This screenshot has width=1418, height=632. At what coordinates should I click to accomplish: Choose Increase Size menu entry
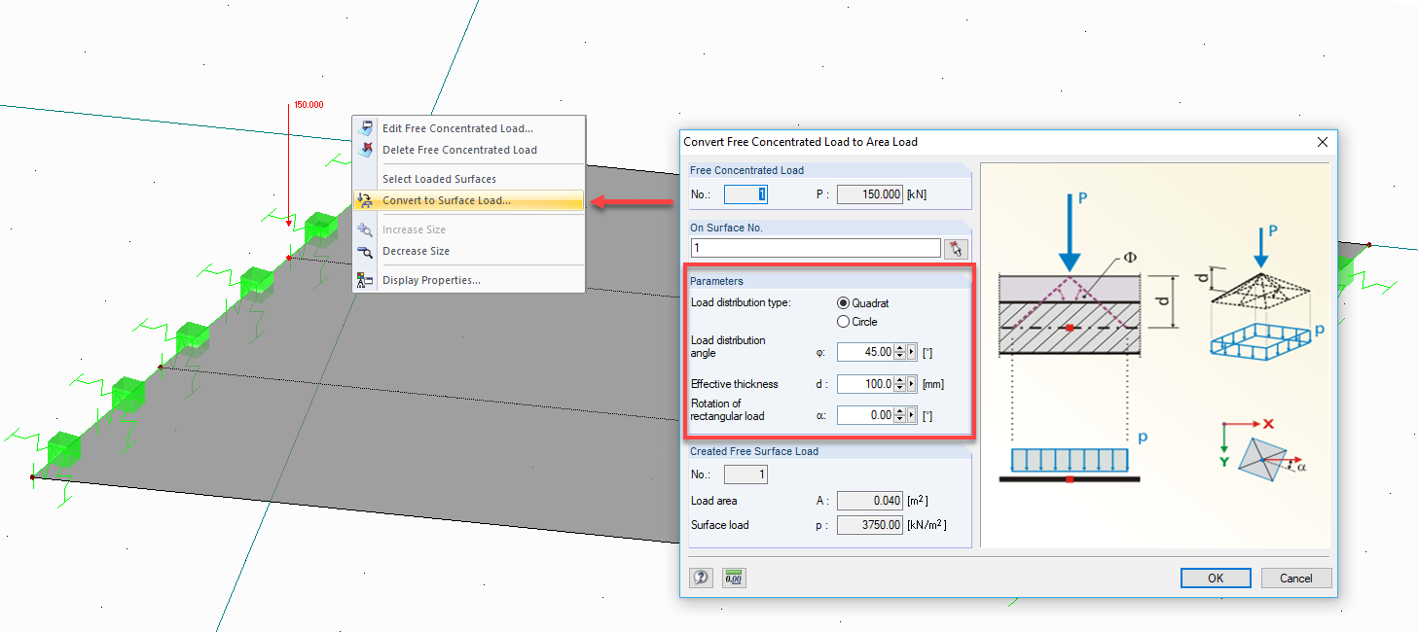pyautogui.click(x=468, y=229)
